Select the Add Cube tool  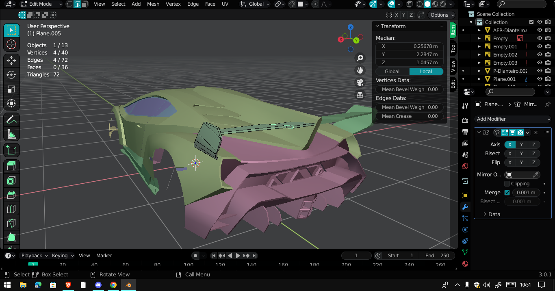click(11, 150)
